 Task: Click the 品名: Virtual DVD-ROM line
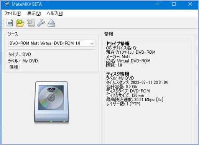coord(128,61)
